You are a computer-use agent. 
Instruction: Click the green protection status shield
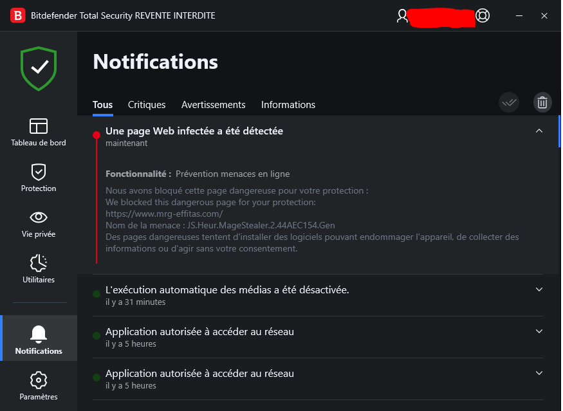pyautogui.click(x=39, y=68)
